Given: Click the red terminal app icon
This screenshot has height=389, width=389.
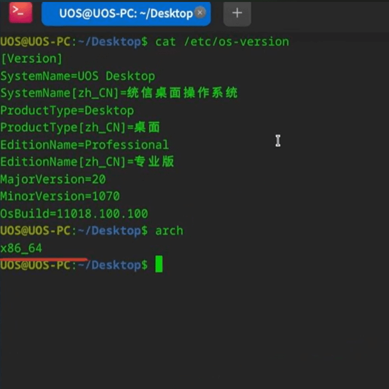Looking at the screenshot, I should (x=20, y=13).
